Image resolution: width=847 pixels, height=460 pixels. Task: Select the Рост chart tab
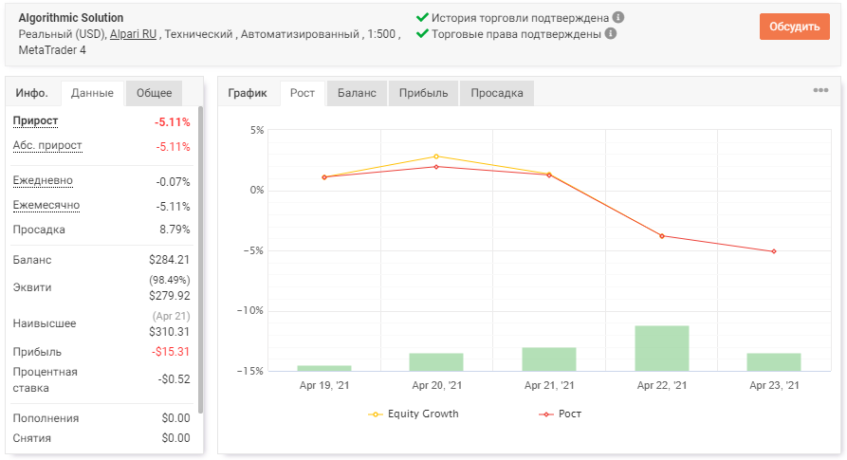click(x=303, y=93)
